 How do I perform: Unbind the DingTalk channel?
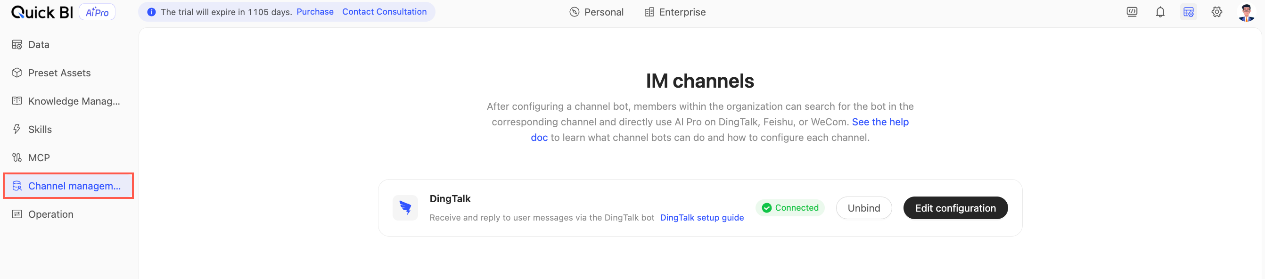coord(863,208)
